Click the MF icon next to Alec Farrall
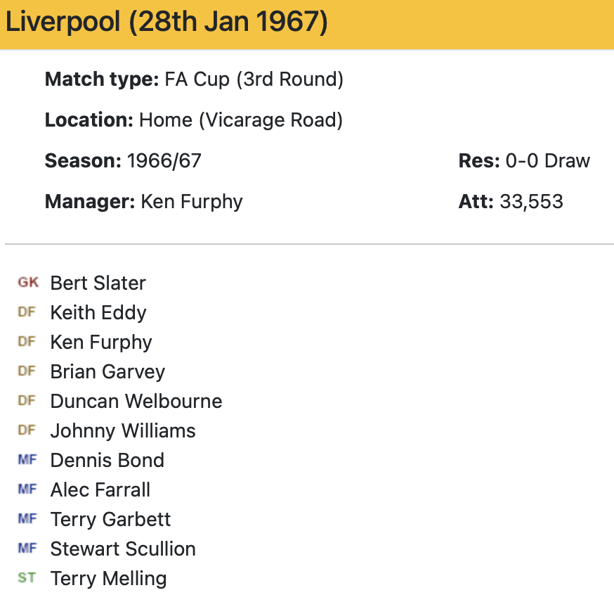This screenshot has height=595, width=614. coord(27,490)
